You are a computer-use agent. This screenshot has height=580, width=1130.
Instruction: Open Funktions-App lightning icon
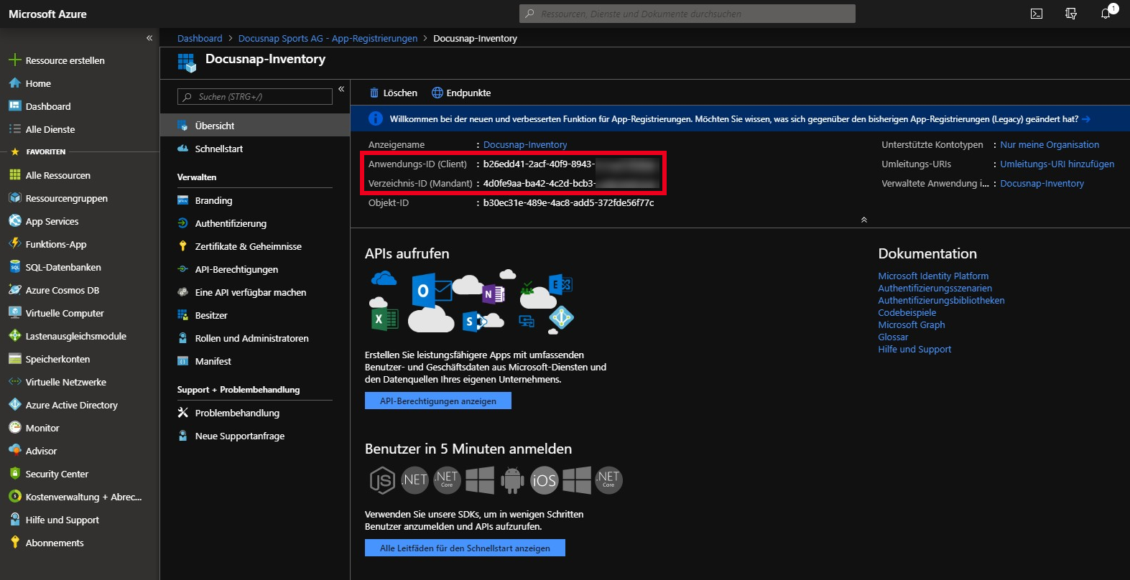(x=14, y=244)
